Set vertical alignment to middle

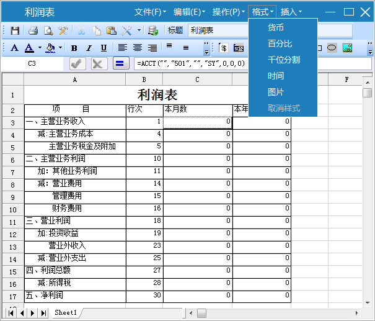tap(186, 48)
